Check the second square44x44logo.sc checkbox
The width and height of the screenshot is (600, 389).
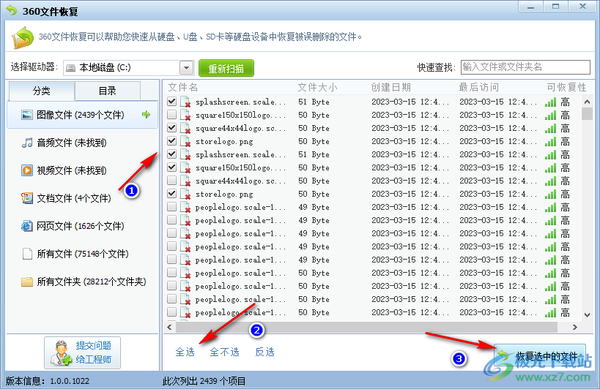(172, 181)
